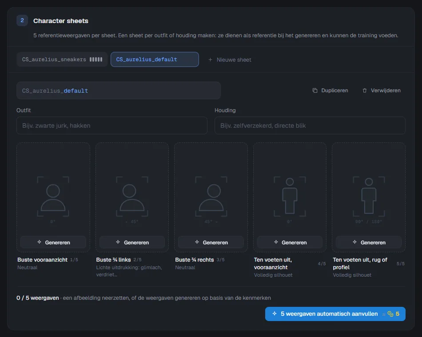Click the Verwijderen trash icon
Screen dimensions: 422x337
365,90
